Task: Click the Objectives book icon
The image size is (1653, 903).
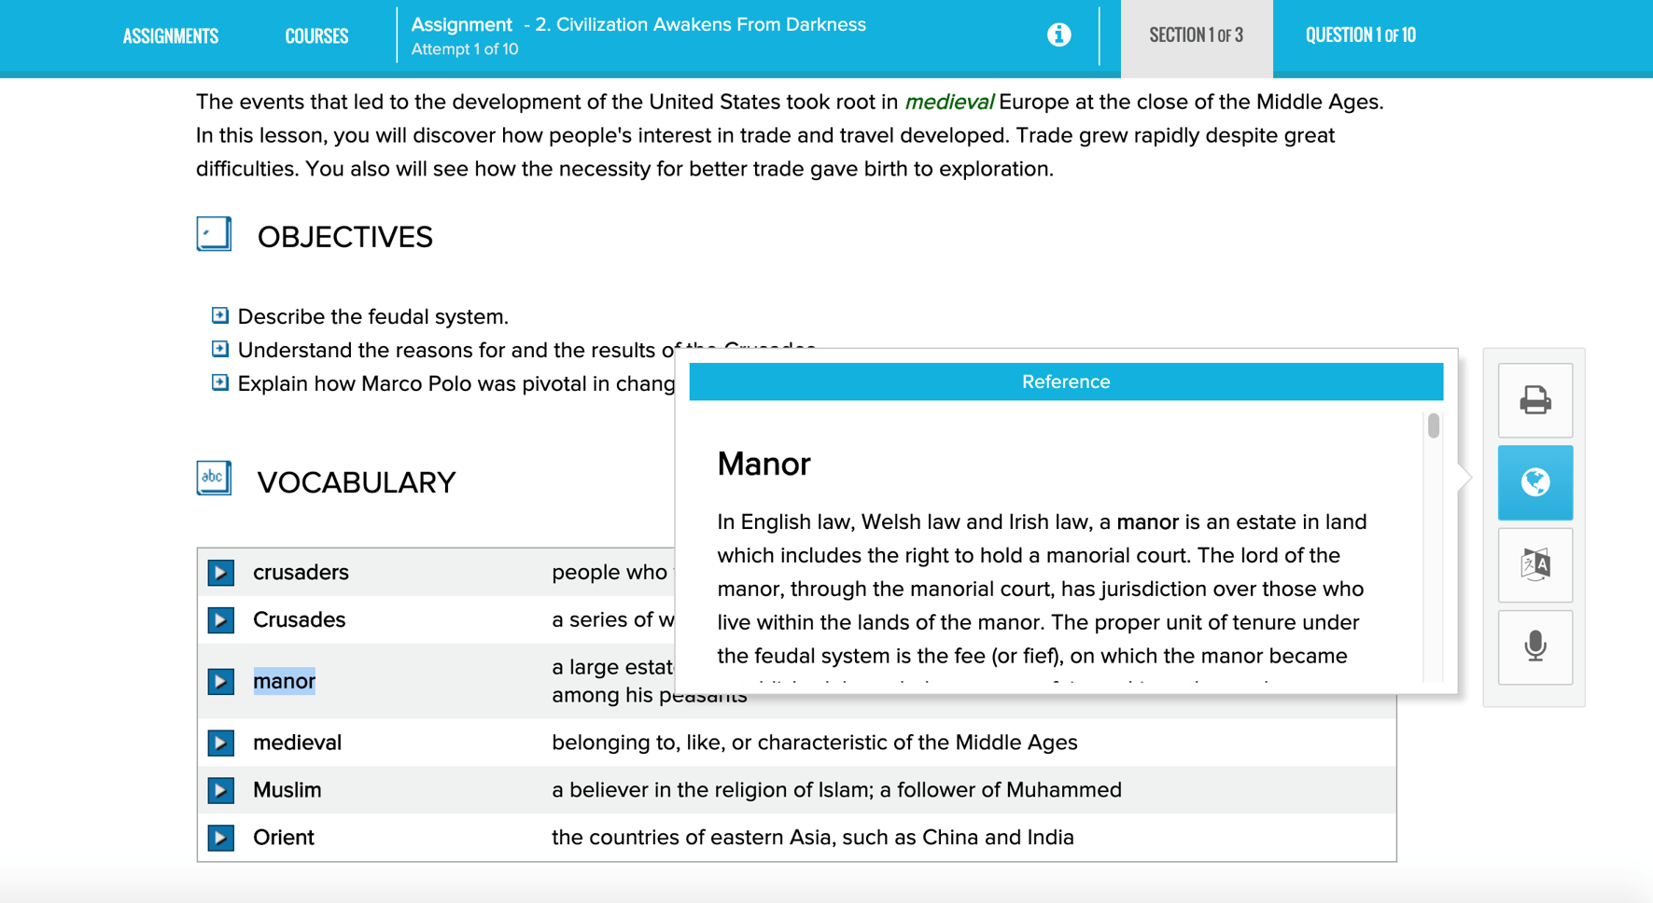Action: pyautogui.click(x=214, y=234)
